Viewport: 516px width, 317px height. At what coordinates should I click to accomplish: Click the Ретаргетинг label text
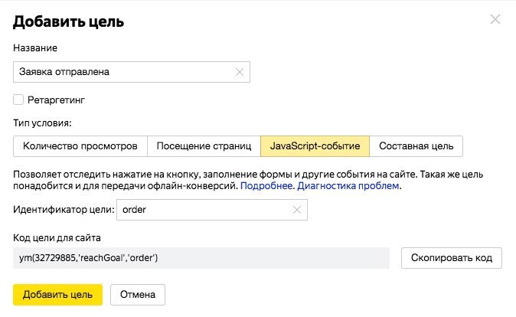[52, 99]
